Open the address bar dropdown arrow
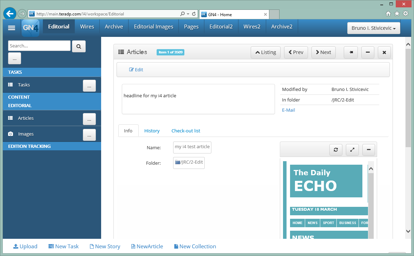The height and width of the screenshot is (256, 414). (x=188, y=14)
